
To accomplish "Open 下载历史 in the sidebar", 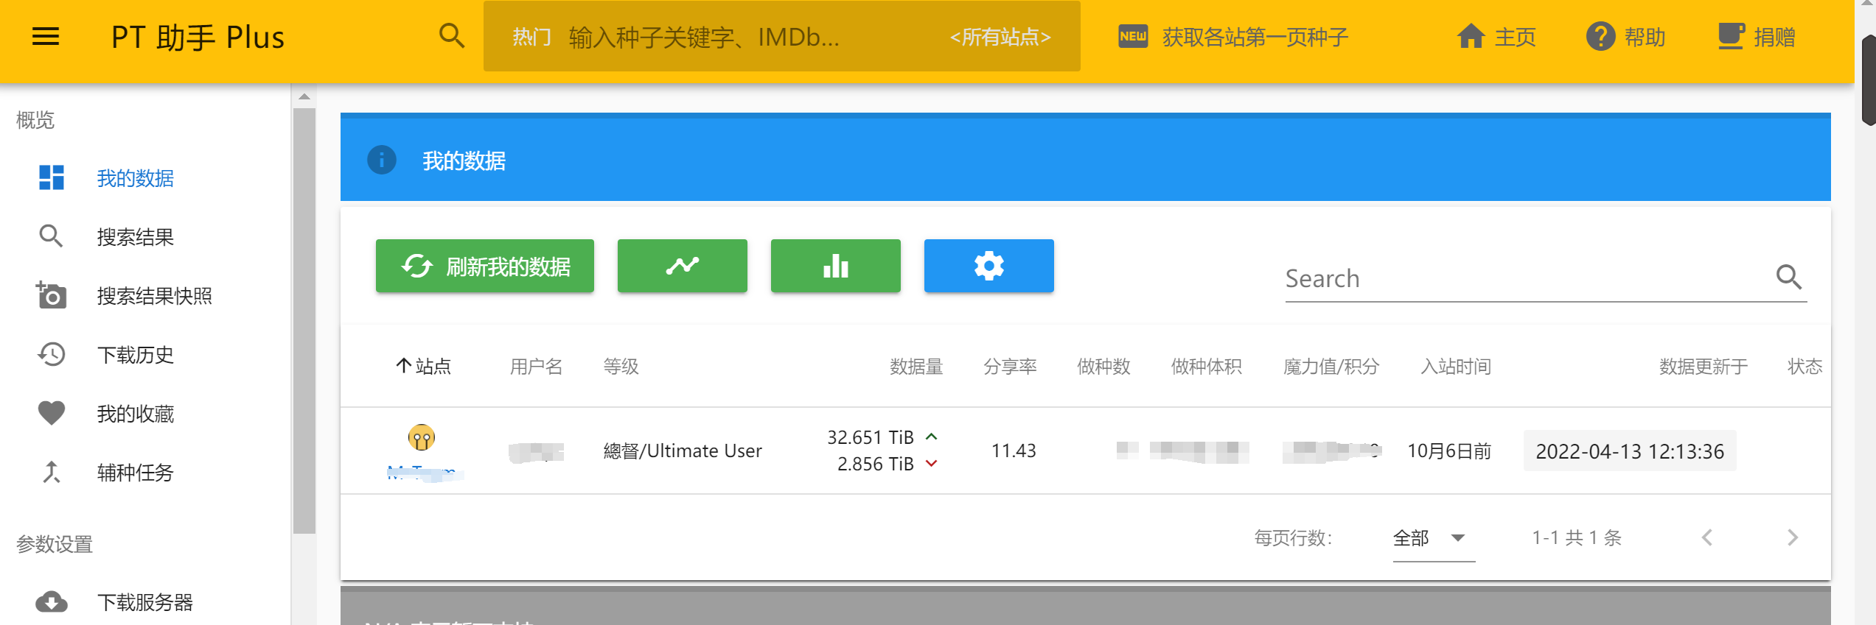I will [136, 355].
